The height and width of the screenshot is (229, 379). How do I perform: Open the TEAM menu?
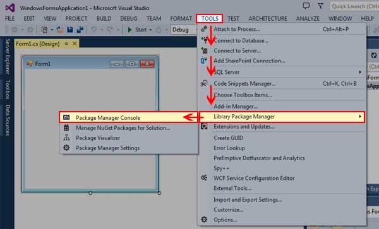pyautogui.click(x=153, y=18)
